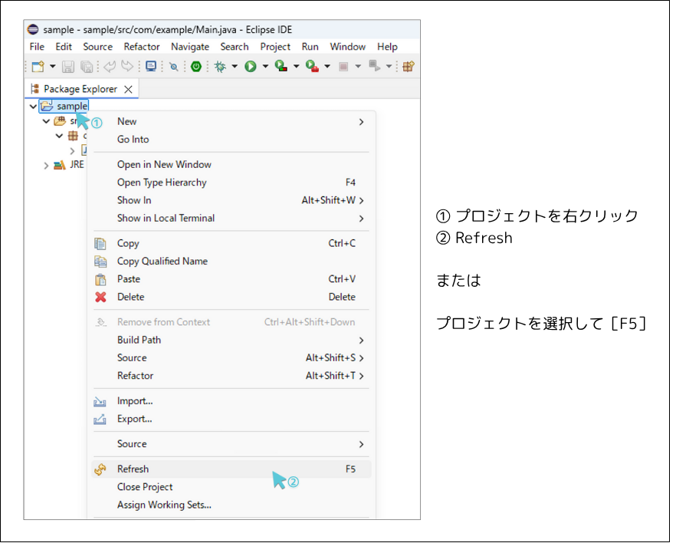Open the dropdown arrow beside Debug bug icon
Screen dimensions: 676x543
pos(235,67)
